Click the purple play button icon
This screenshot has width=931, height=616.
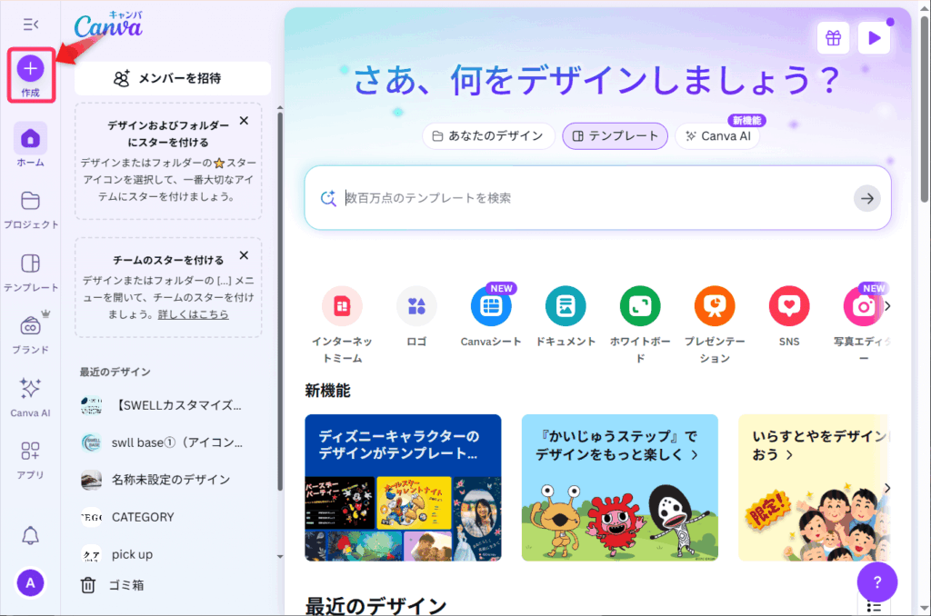(x=874, y=38)
